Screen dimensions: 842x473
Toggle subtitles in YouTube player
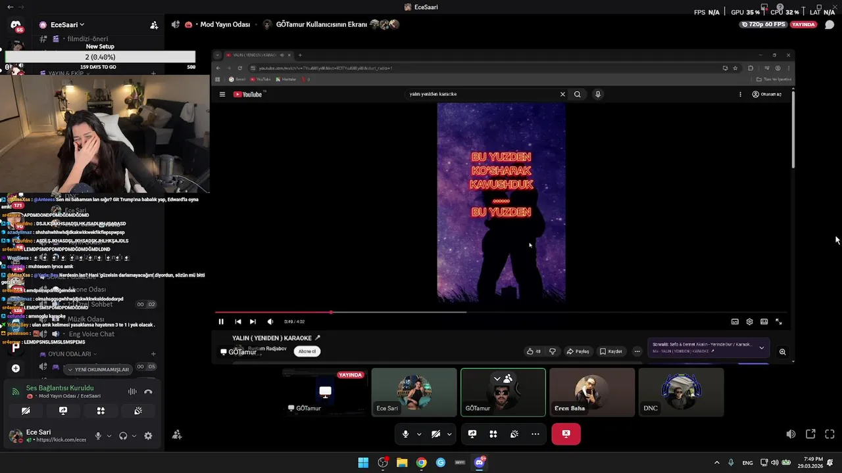click(x=735, y=321)
